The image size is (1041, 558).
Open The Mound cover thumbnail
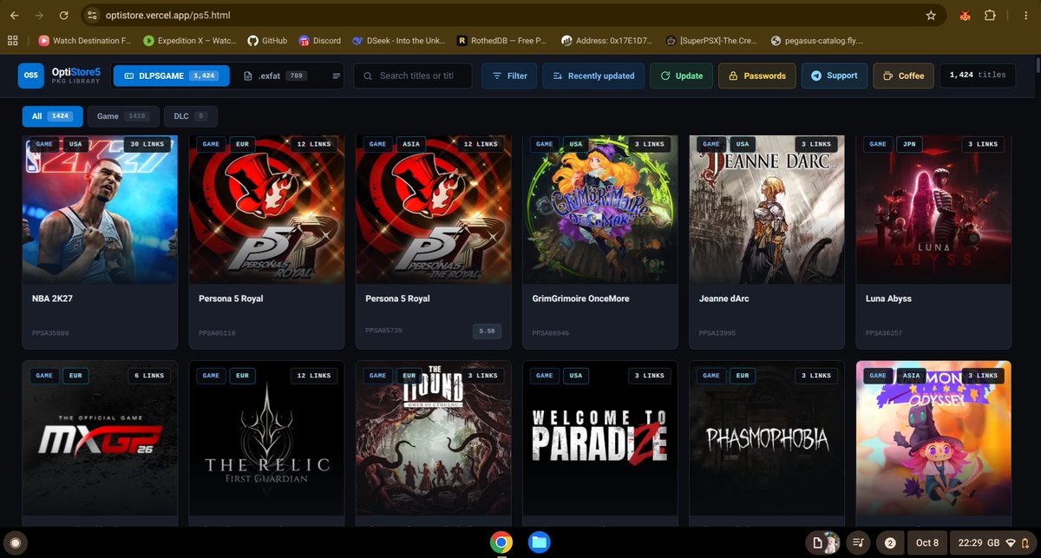pos(433,438)
